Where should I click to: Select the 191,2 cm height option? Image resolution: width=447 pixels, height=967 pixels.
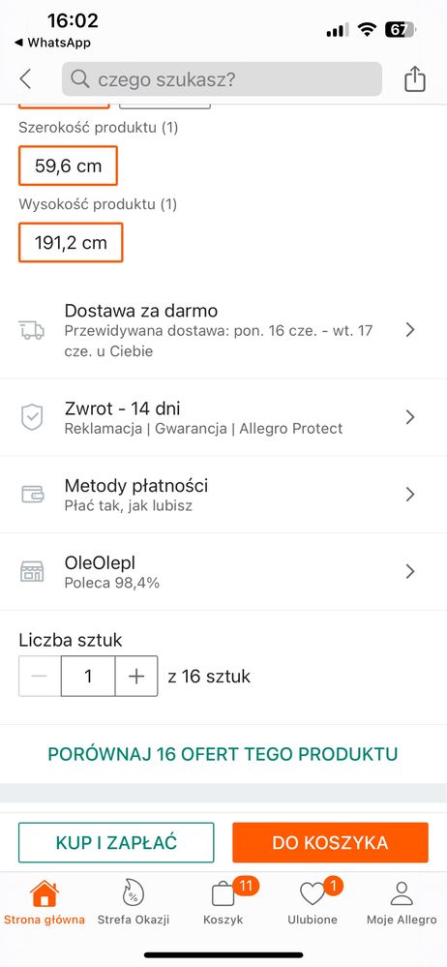71,242
